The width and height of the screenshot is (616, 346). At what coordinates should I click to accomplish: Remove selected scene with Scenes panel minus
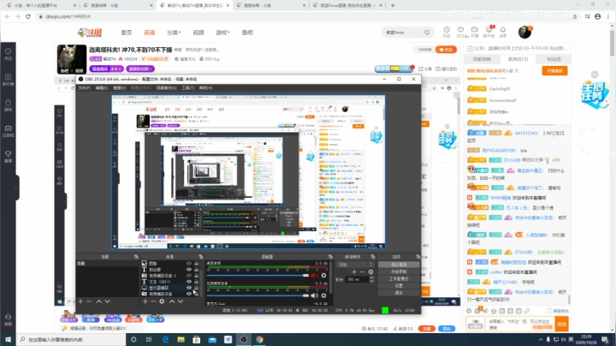coord(89,301)
